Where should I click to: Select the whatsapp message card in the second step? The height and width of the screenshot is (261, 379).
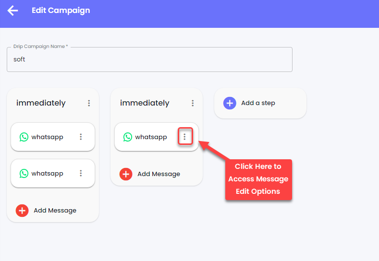pos(157,137)
